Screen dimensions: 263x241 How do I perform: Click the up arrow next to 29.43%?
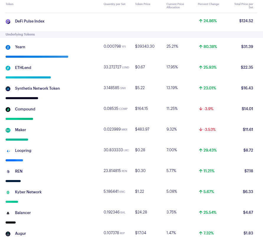[201, 150]
